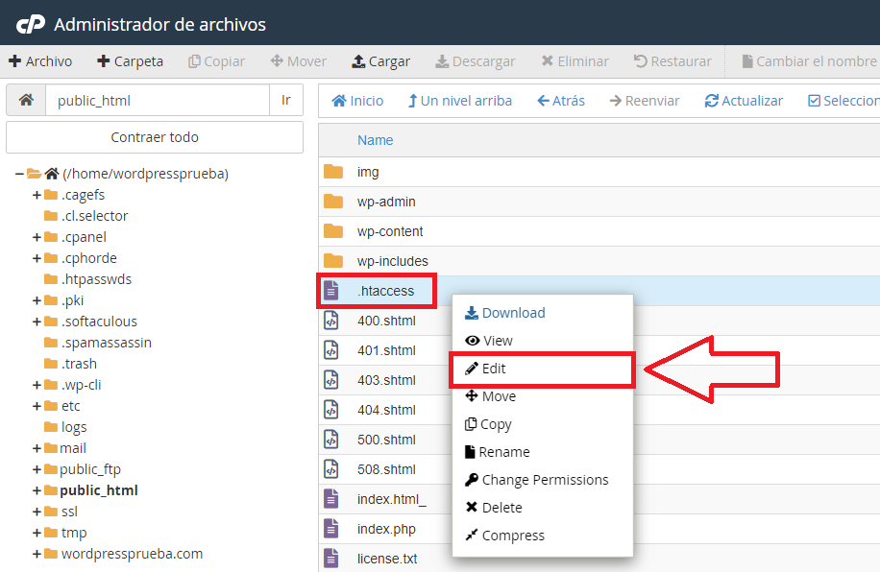Create new file with Archivo button
This screenshot has width=880, height=572.
click(40, 61)
